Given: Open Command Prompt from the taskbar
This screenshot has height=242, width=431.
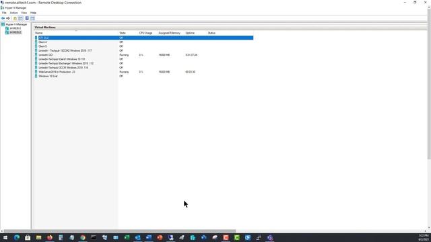Looking at the screenshot, I should pos(94,237).
